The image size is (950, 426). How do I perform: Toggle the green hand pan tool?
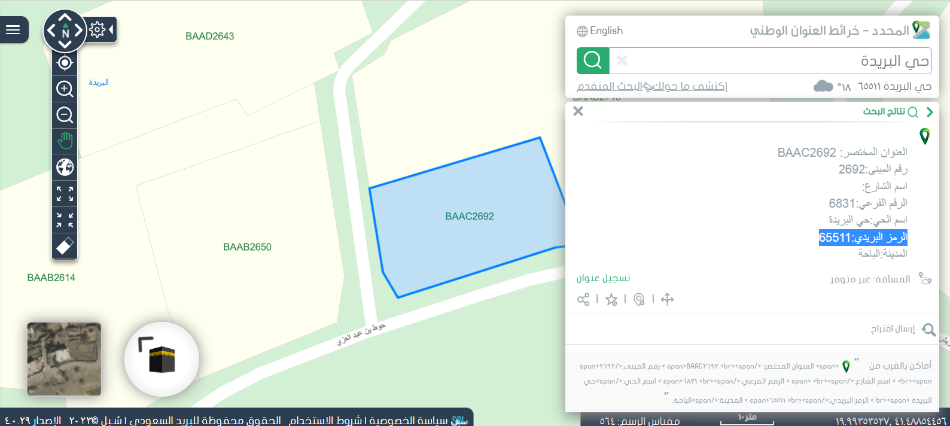[x=65, y=141]
